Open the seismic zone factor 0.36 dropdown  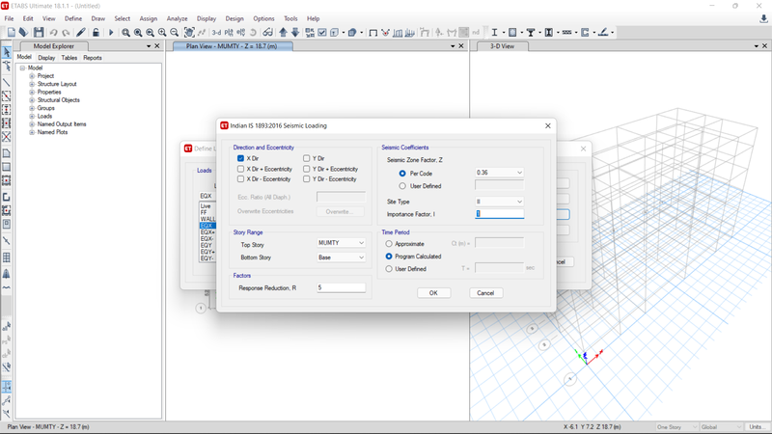(x=499, y=173)
